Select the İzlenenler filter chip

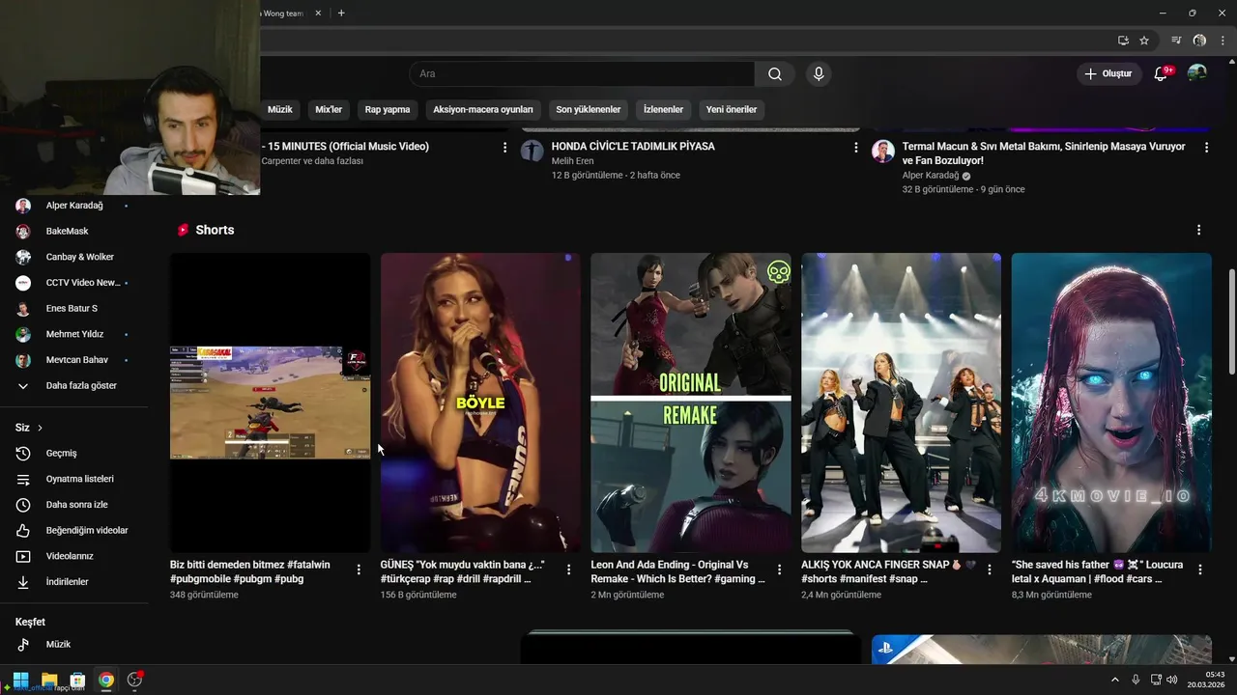pos(663,110)
